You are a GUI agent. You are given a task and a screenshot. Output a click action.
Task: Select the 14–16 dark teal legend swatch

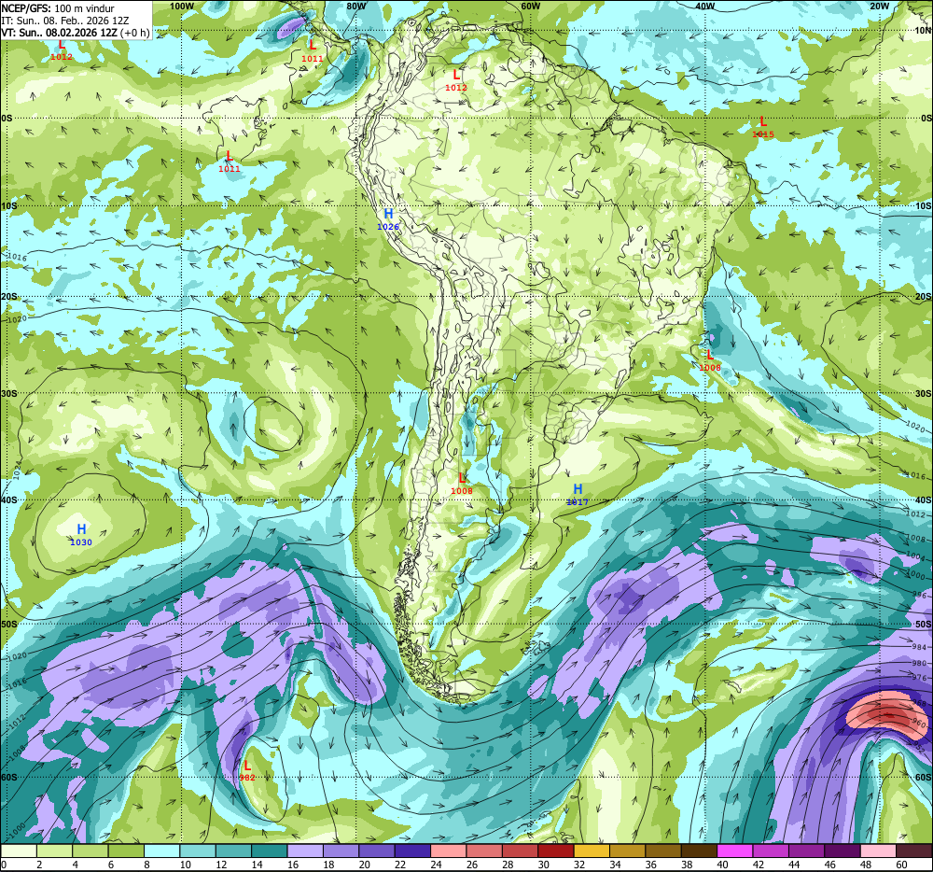click(x=270, y=851)
